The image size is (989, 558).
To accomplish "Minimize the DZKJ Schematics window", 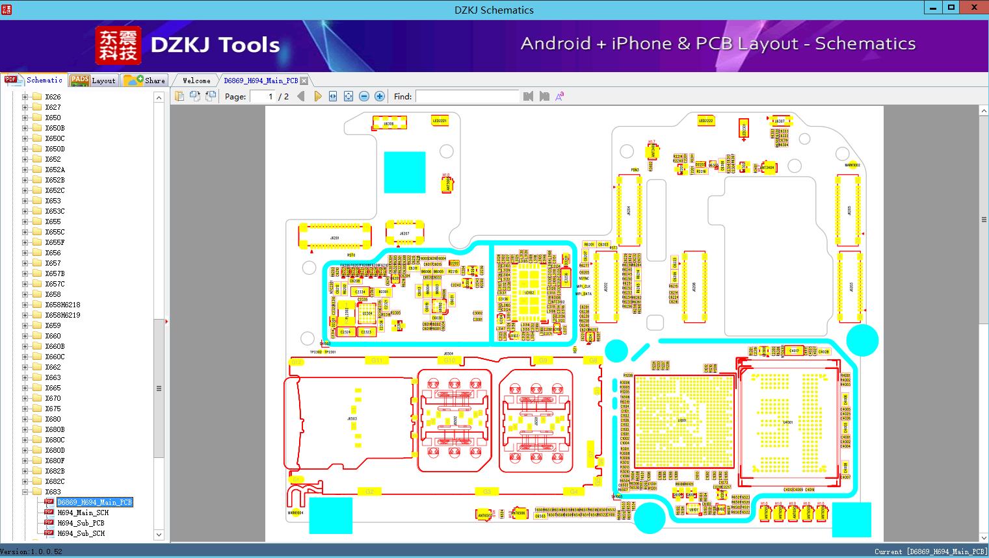I will tap(933, 8).
